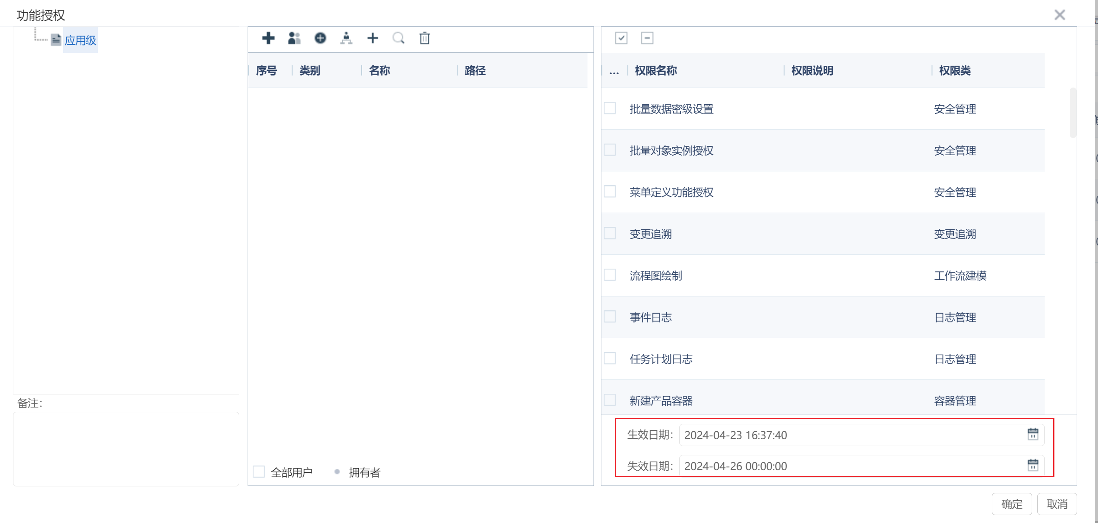This screenshot has width=1098, height=523.
Task: Close the 功能授权 dialog
Action: (x=1060, y=15)
